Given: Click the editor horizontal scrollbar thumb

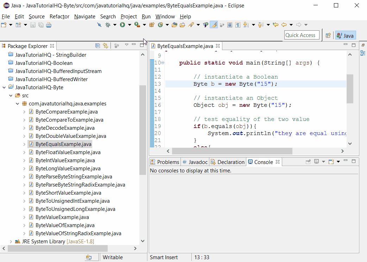Looking at the screenshot, I should coord(232,151).
